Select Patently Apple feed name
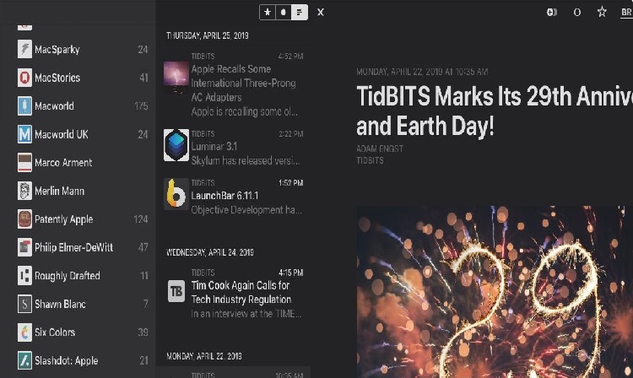Screen dimensions: 633x378 [64, 219]
